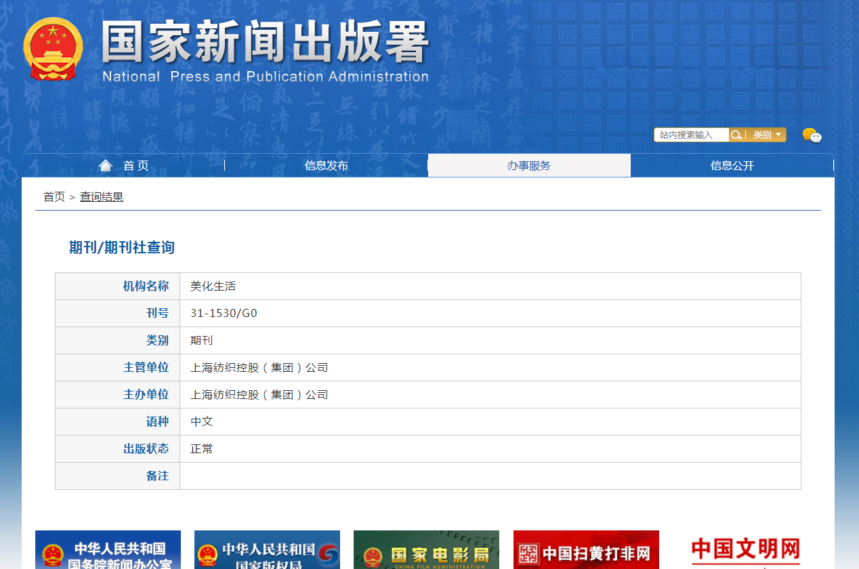Open the 国务院新闻办公室 banner

pos(108,550)
